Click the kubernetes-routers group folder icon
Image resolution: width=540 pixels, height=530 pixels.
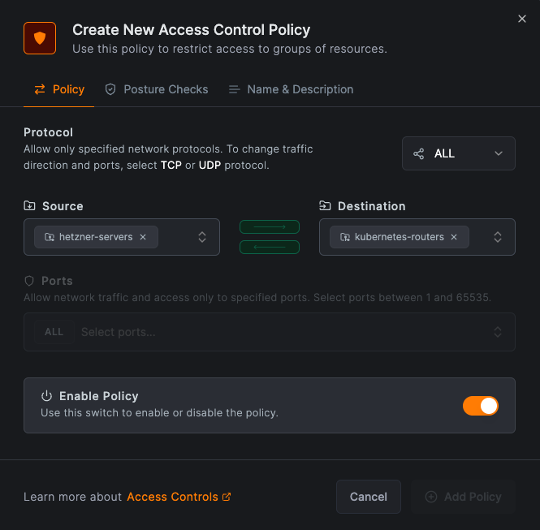[x=345, y=237]
